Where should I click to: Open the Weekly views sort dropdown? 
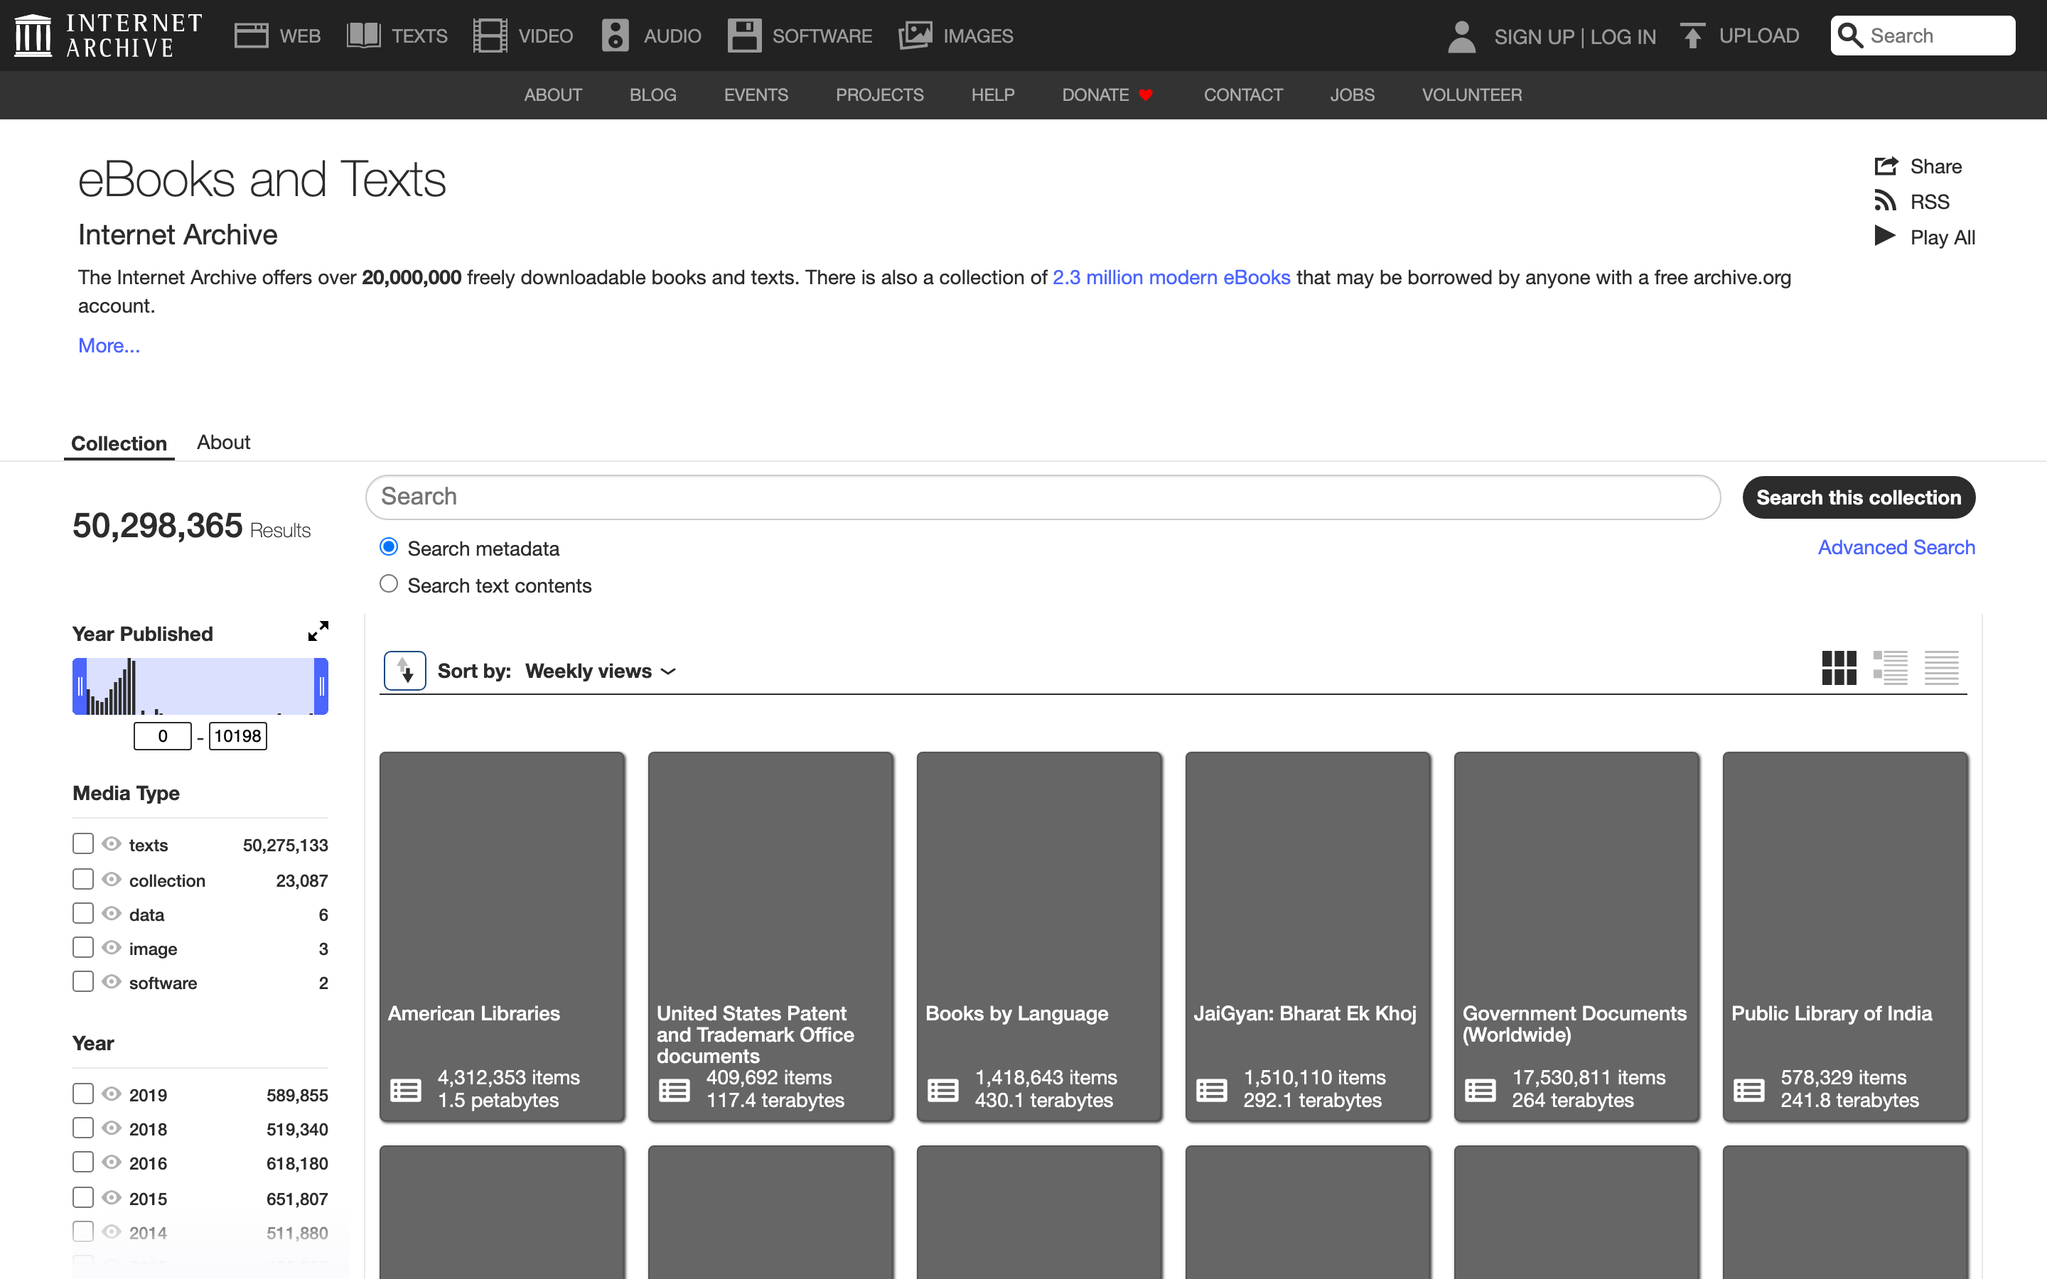point(600,671)
